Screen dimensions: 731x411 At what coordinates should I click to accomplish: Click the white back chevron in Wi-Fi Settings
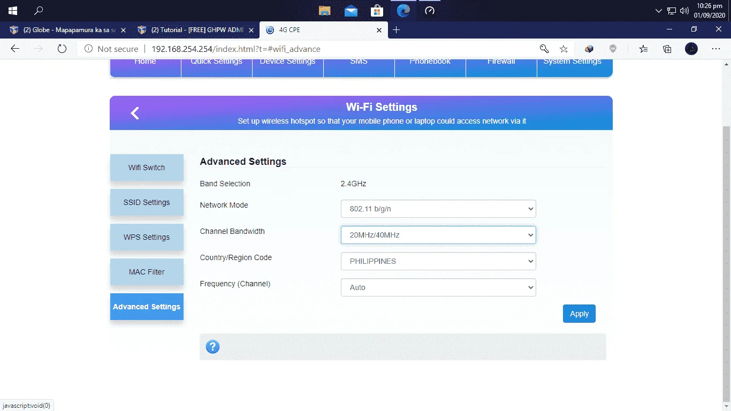point(135,113)
